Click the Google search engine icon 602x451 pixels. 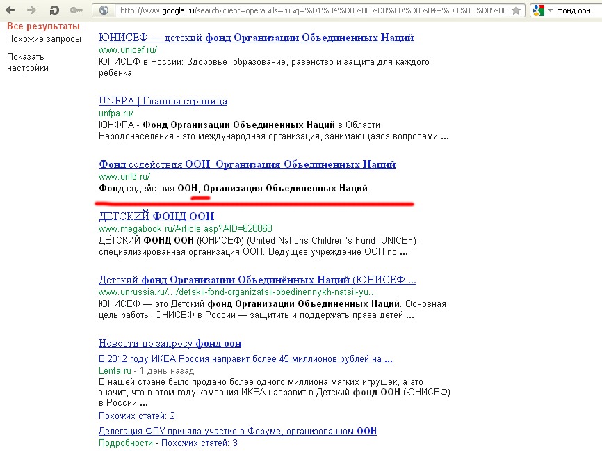coord(539,10)
